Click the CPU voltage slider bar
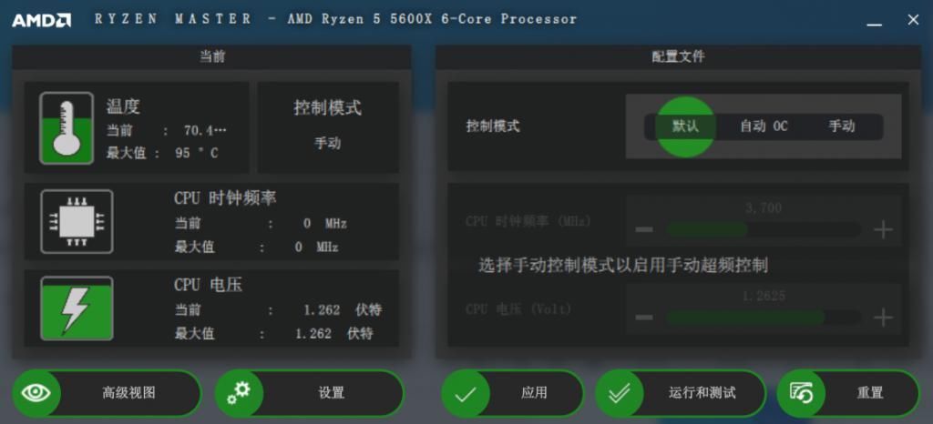This screenshot has height=424, width=933. (x=764, y=318)
